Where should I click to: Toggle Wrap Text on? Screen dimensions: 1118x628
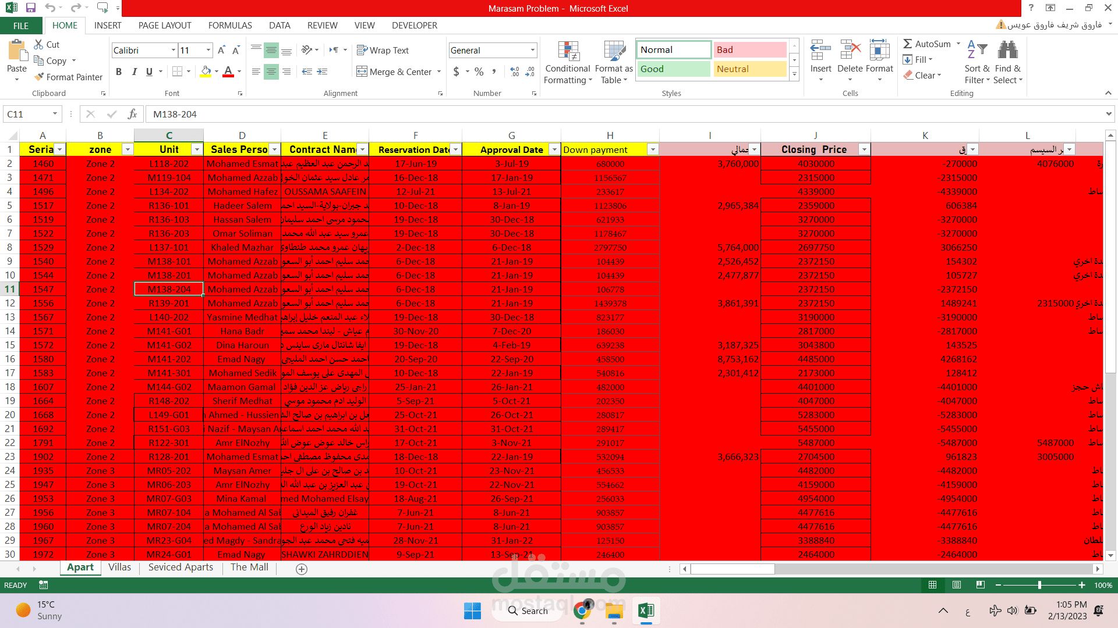[383, 51]
